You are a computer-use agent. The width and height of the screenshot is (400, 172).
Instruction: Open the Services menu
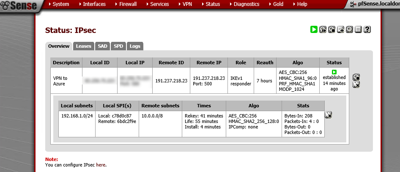158,4
